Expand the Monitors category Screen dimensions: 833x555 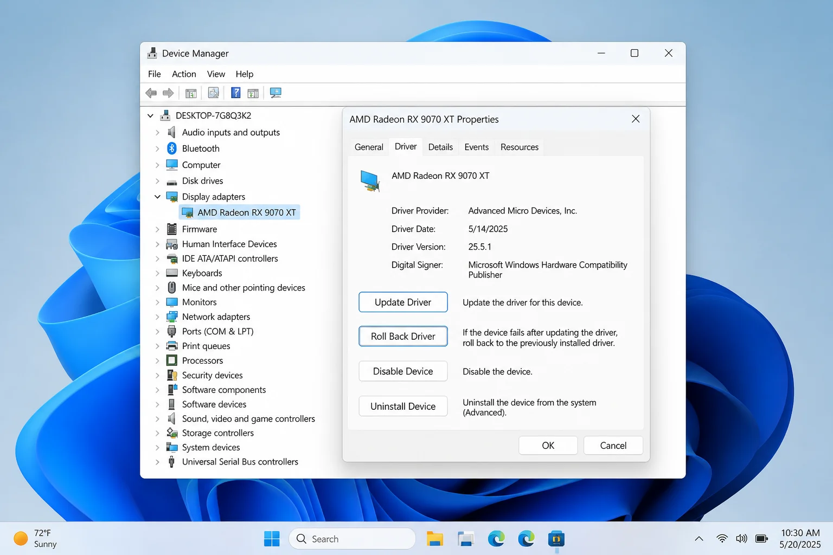point(157,302)
